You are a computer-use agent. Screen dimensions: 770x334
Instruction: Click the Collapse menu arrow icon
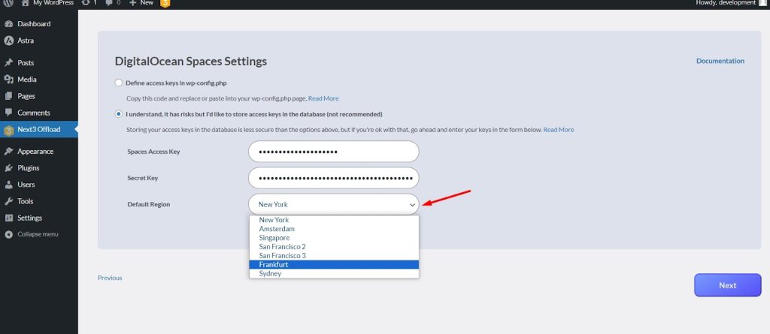tap(8, 234)
